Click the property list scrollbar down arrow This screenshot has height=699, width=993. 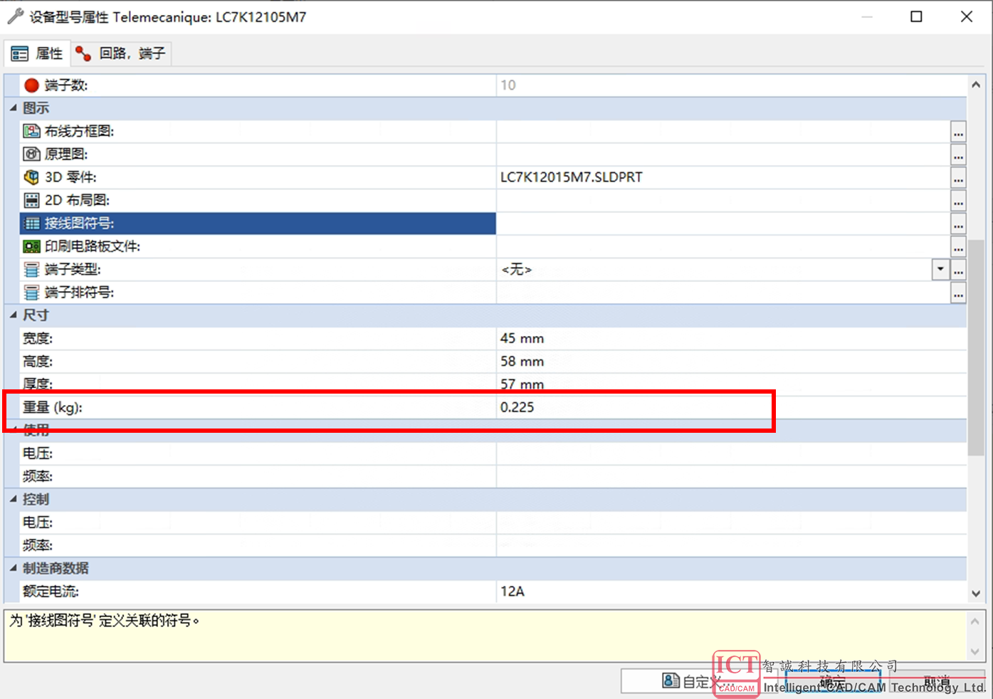(976, 593)
